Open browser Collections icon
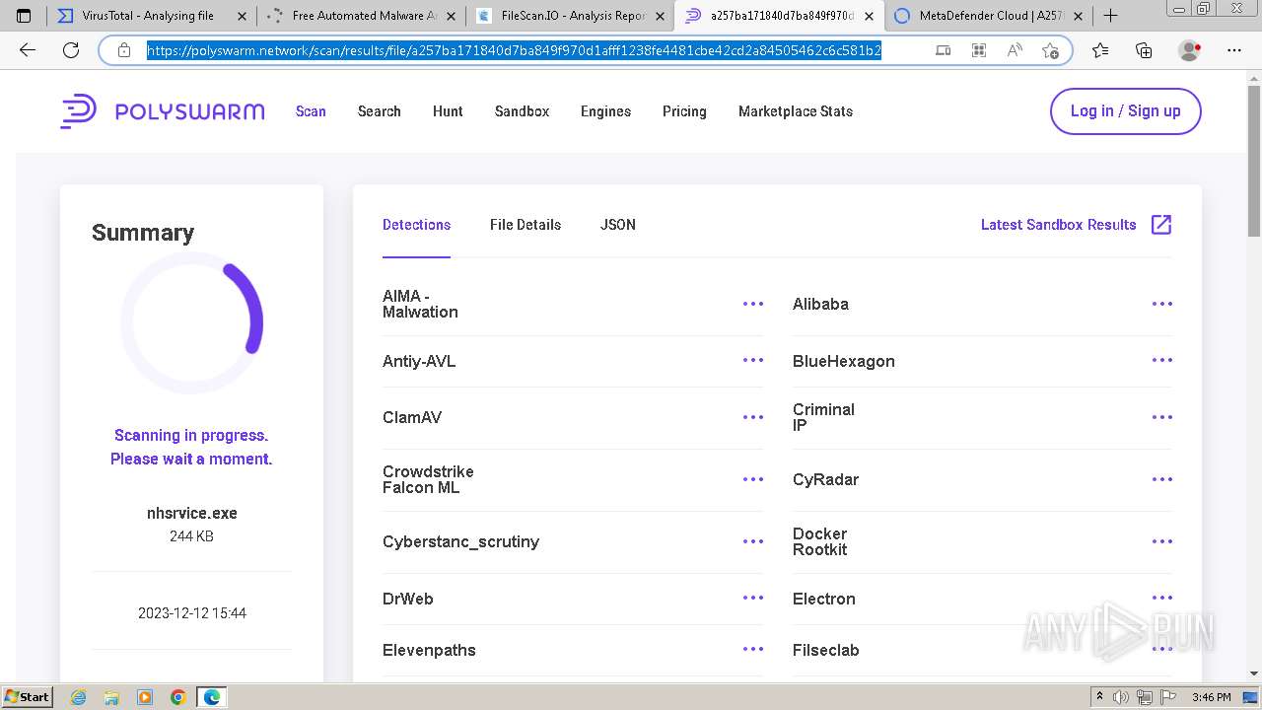The image size is (1262, 710). pyautogui.click(x=1144, y=50)
